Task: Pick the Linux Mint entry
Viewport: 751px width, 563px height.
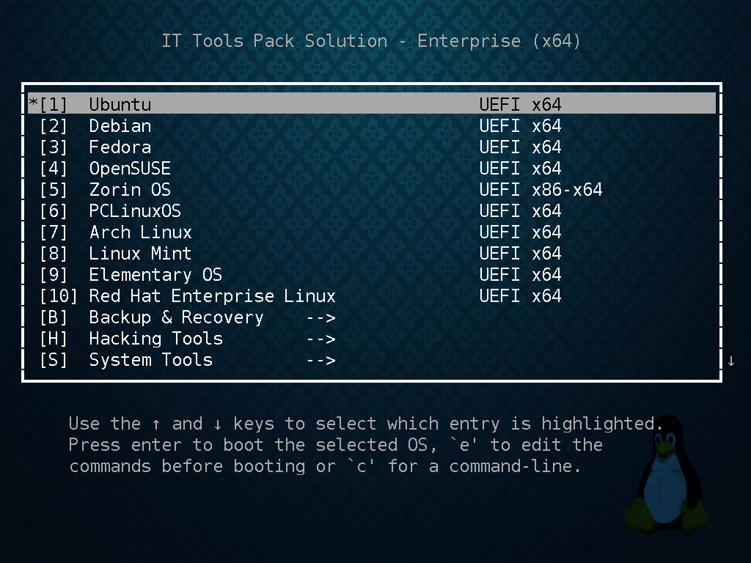Action: [372, 253]
